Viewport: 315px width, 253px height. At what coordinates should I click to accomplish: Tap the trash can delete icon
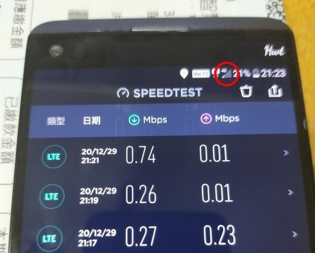[x=246, y=91]
